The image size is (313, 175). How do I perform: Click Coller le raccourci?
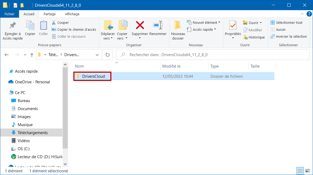[x=69, y=36]
